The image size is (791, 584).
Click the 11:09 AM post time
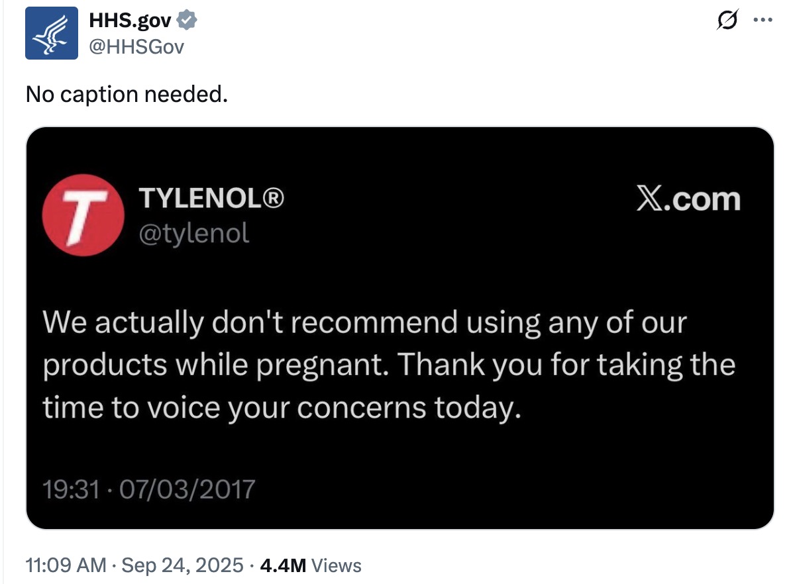pos(66,565)
